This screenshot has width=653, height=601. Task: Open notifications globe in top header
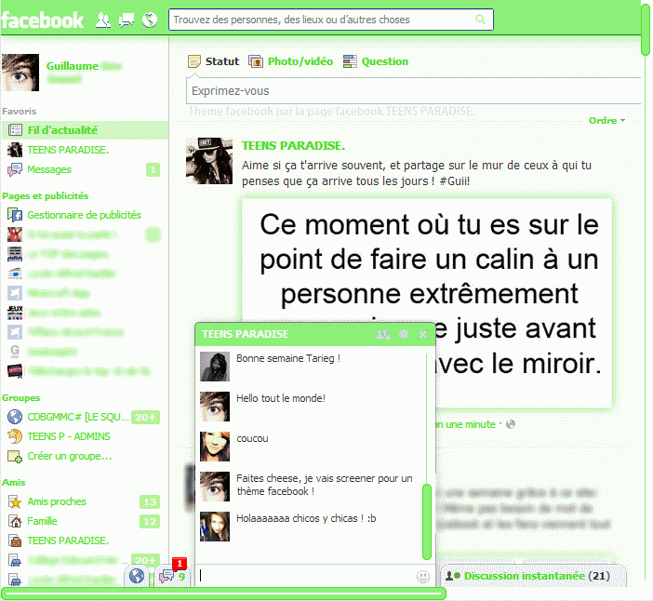150,20
